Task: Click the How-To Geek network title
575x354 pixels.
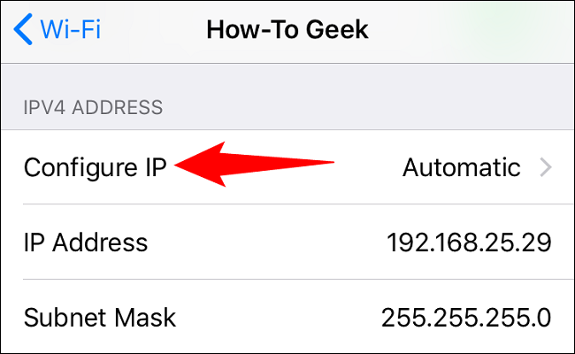Action: click(287, 30)
